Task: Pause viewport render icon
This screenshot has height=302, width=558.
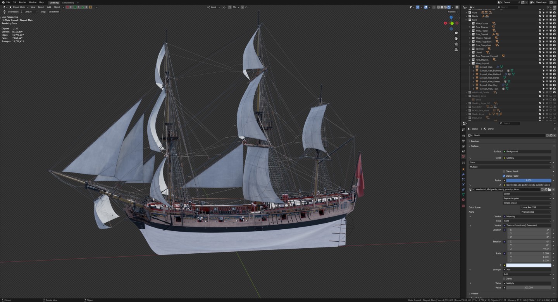Action: [457, 7]
